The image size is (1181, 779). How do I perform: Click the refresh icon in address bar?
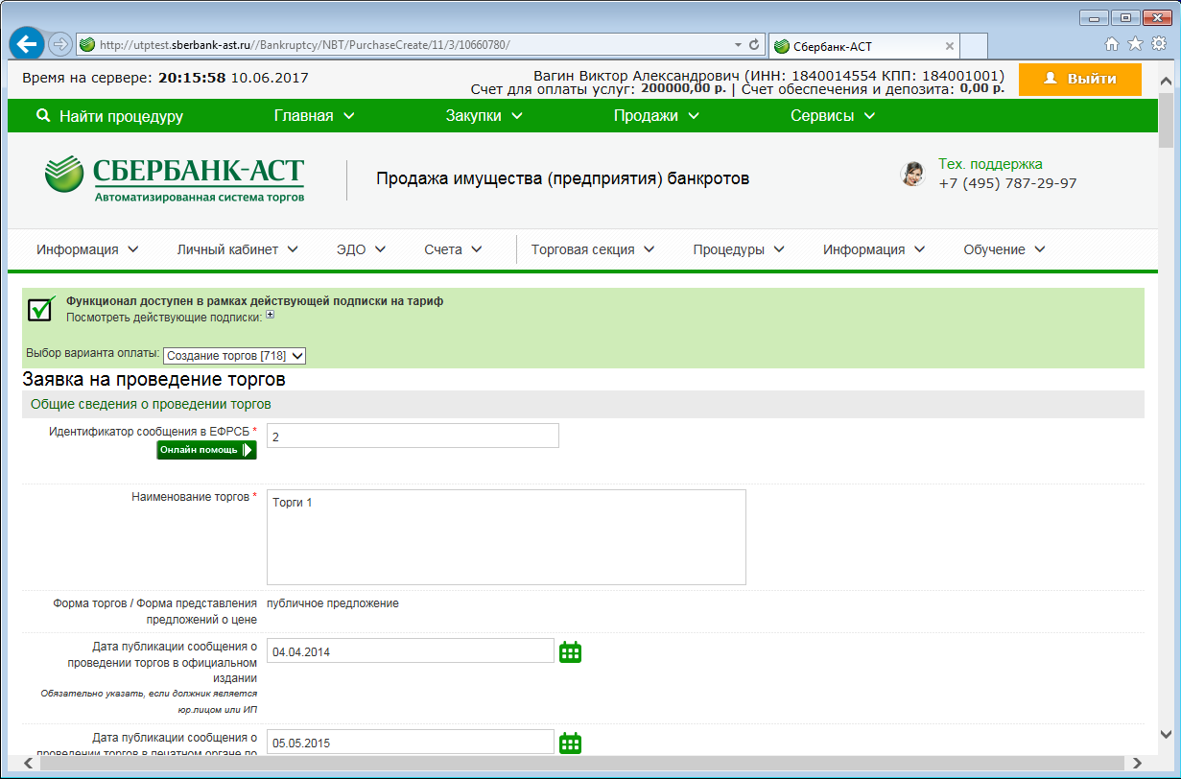[754, 45]
